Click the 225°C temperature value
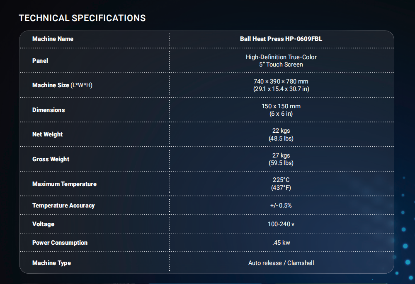 click(281, 180)
